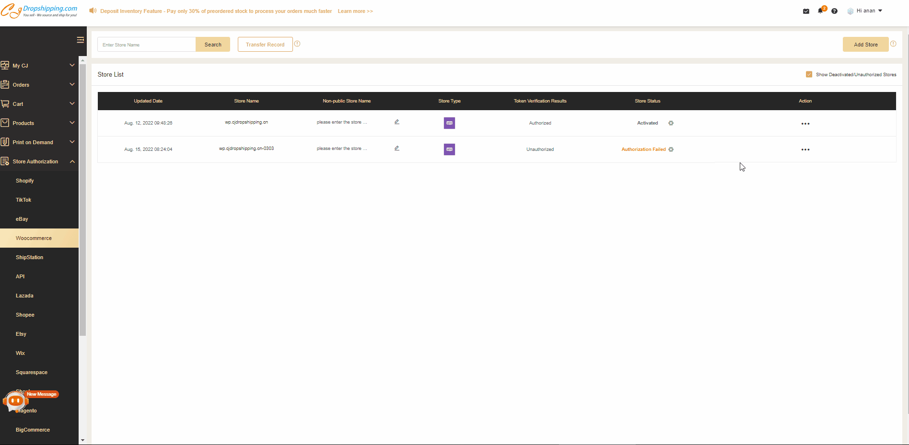Click the mail envelope icon in header
Viewport: 909px width, 445px height.
(806, 11)
